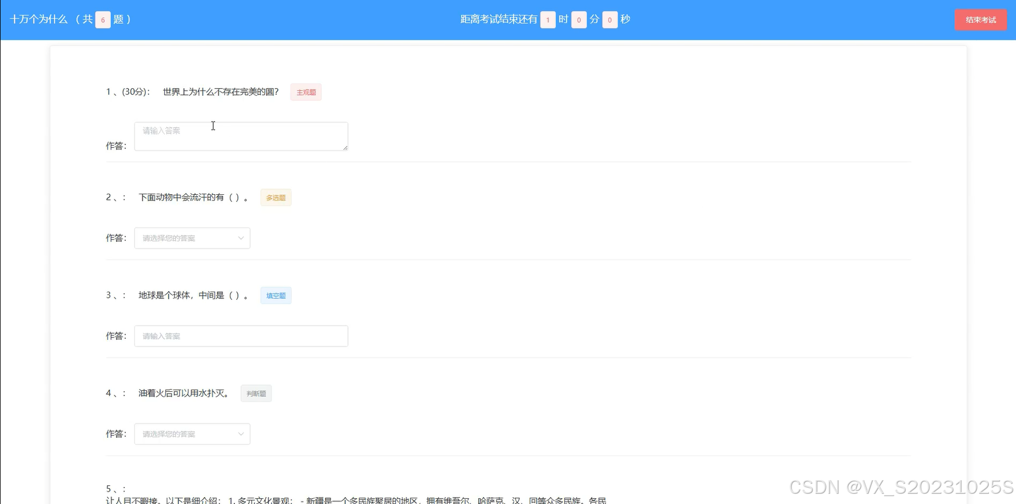Click question text 地球是个球体,中间是

point(181,295)
